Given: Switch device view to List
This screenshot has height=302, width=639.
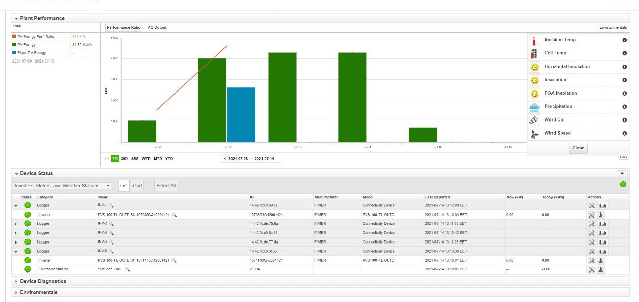Looking at the screenshot, I should [x=124, y=186].
